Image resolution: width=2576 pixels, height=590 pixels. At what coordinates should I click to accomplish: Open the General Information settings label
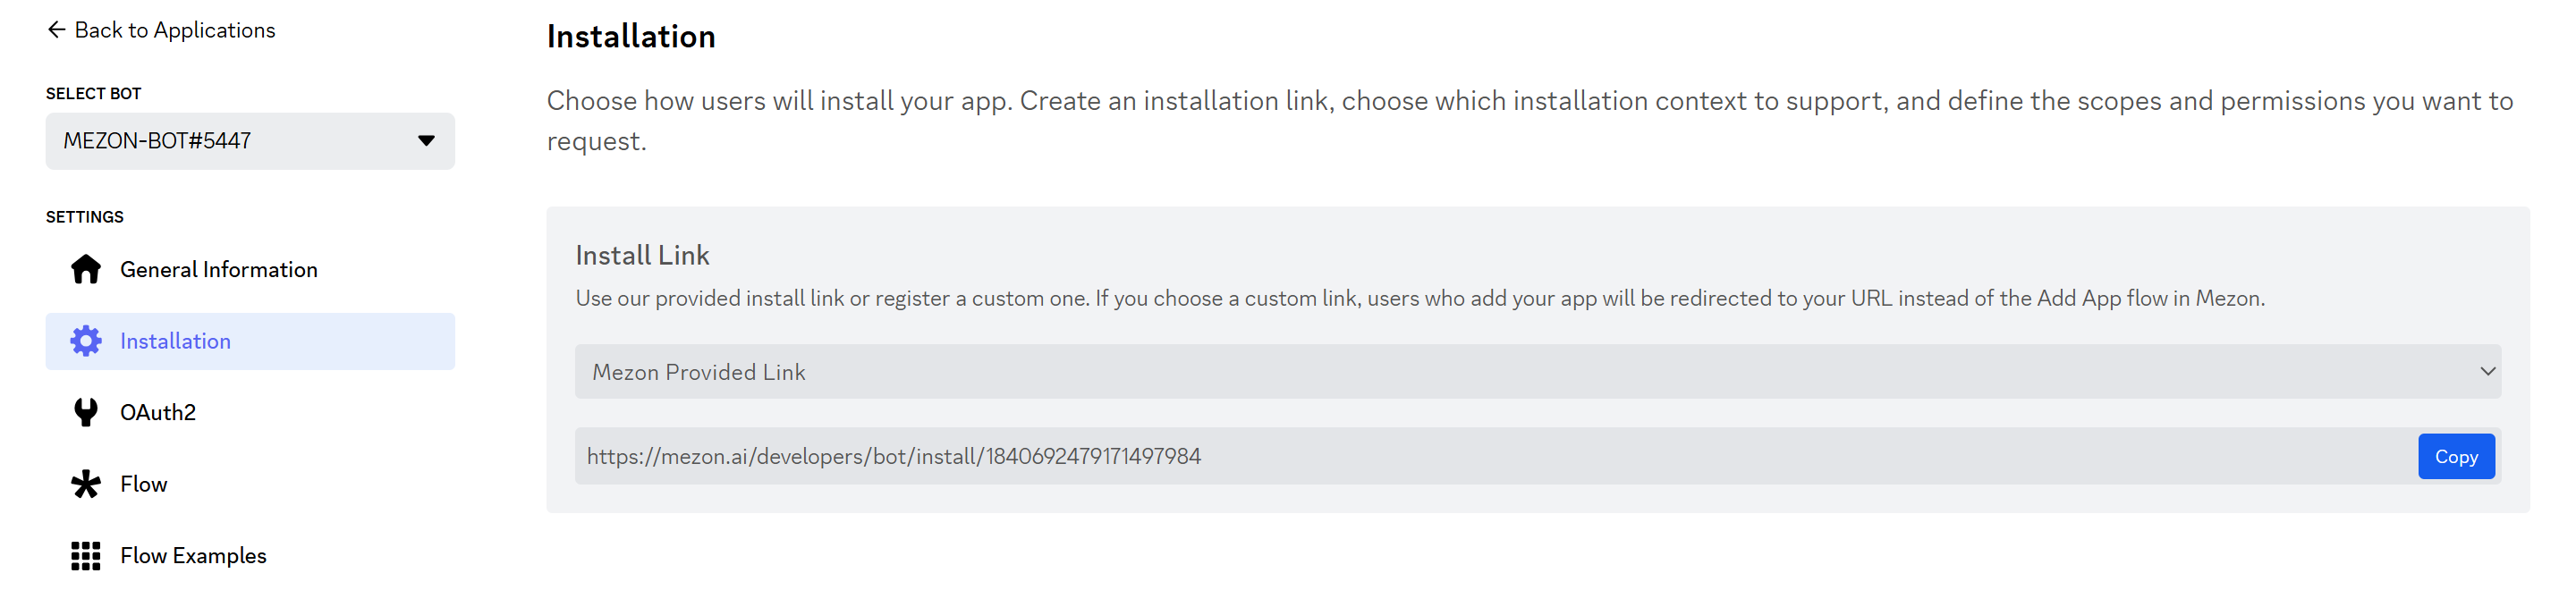pyautogui.click(x=218, y=270)
